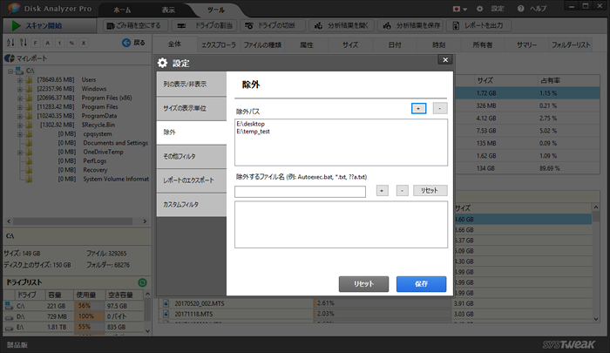
Task: Select the PerfLogs folder in tree
Action: point(94,161)
